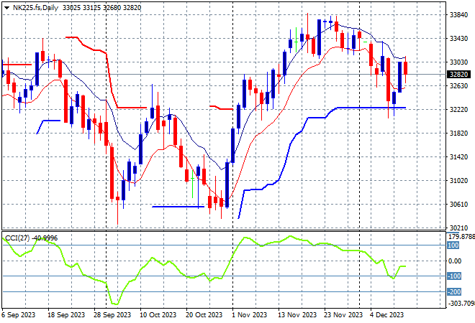Select the 6 Sep 2023 date label
The width and height of the screenshot is (475, 323).
pos(19,315)
